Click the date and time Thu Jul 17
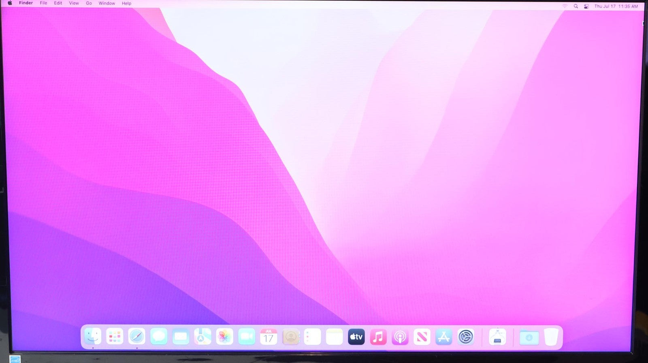 [x=616, y=6]
